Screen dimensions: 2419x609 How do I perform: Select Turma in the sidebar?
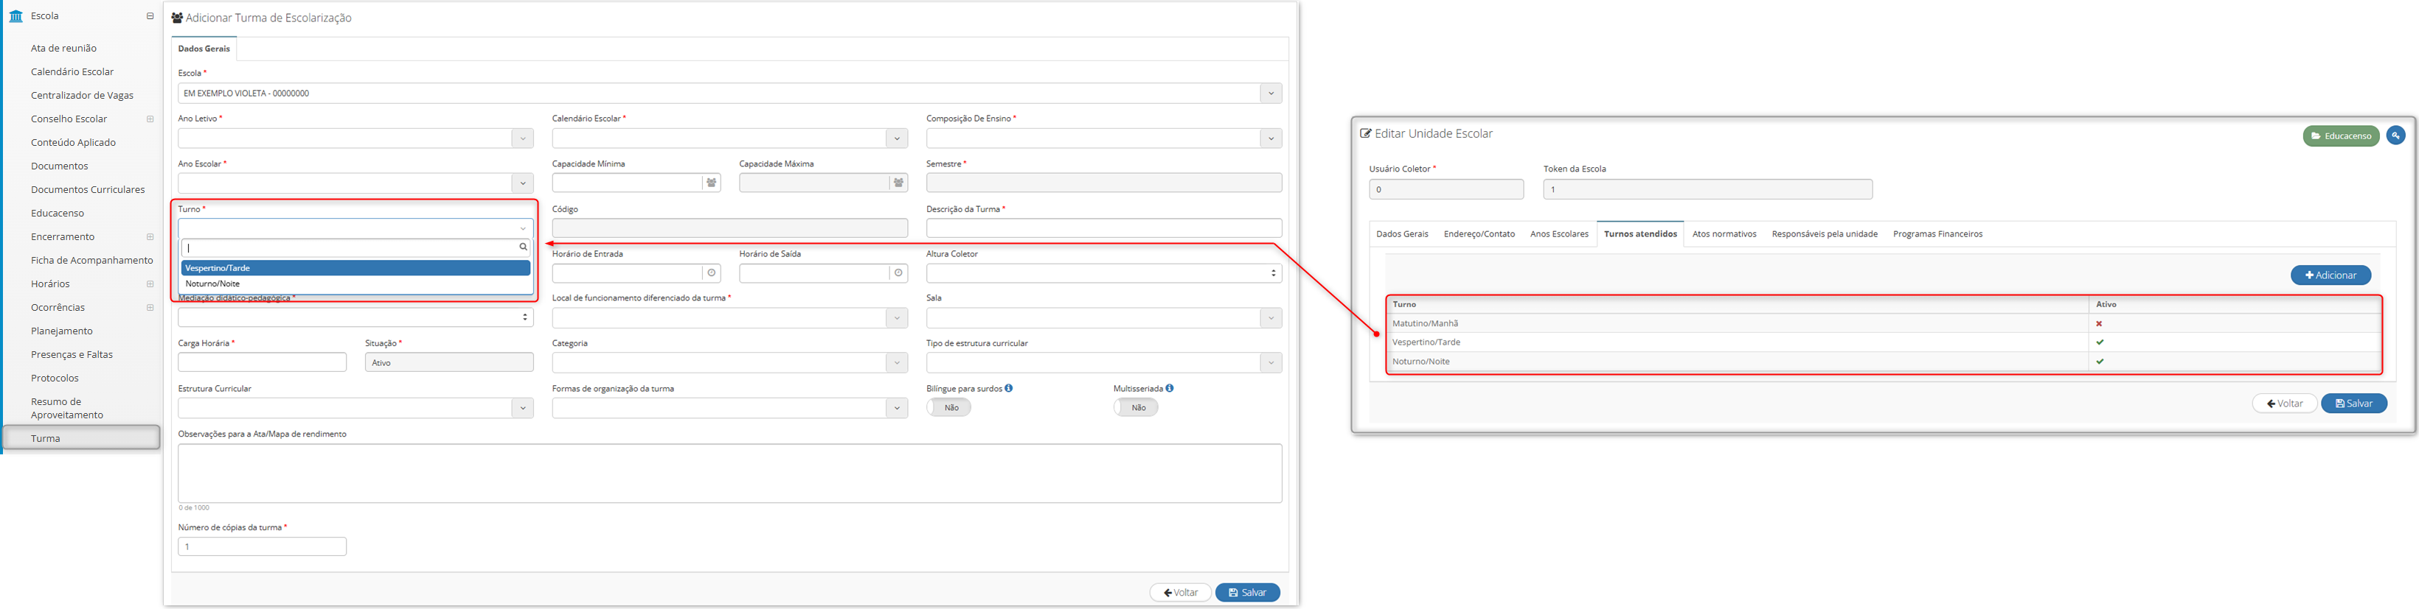tap(82, 438)
